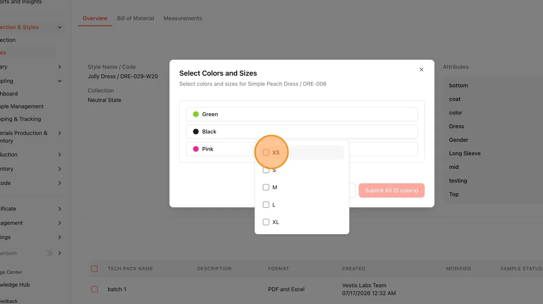The width and height of the screenshot is (543, 304).
Task: Sort by CREATED column header
Action: [353, 269]
